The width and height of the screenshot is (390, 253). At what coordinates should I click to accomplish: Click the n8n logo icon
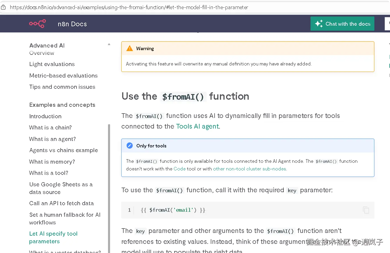[37, 24]
